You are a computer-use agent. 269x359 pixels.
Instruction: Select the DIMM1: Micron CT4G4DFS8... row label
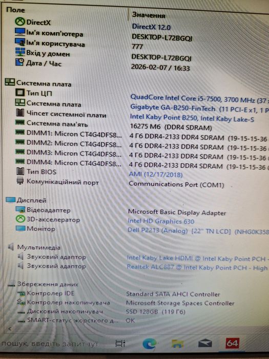(74, 134)
